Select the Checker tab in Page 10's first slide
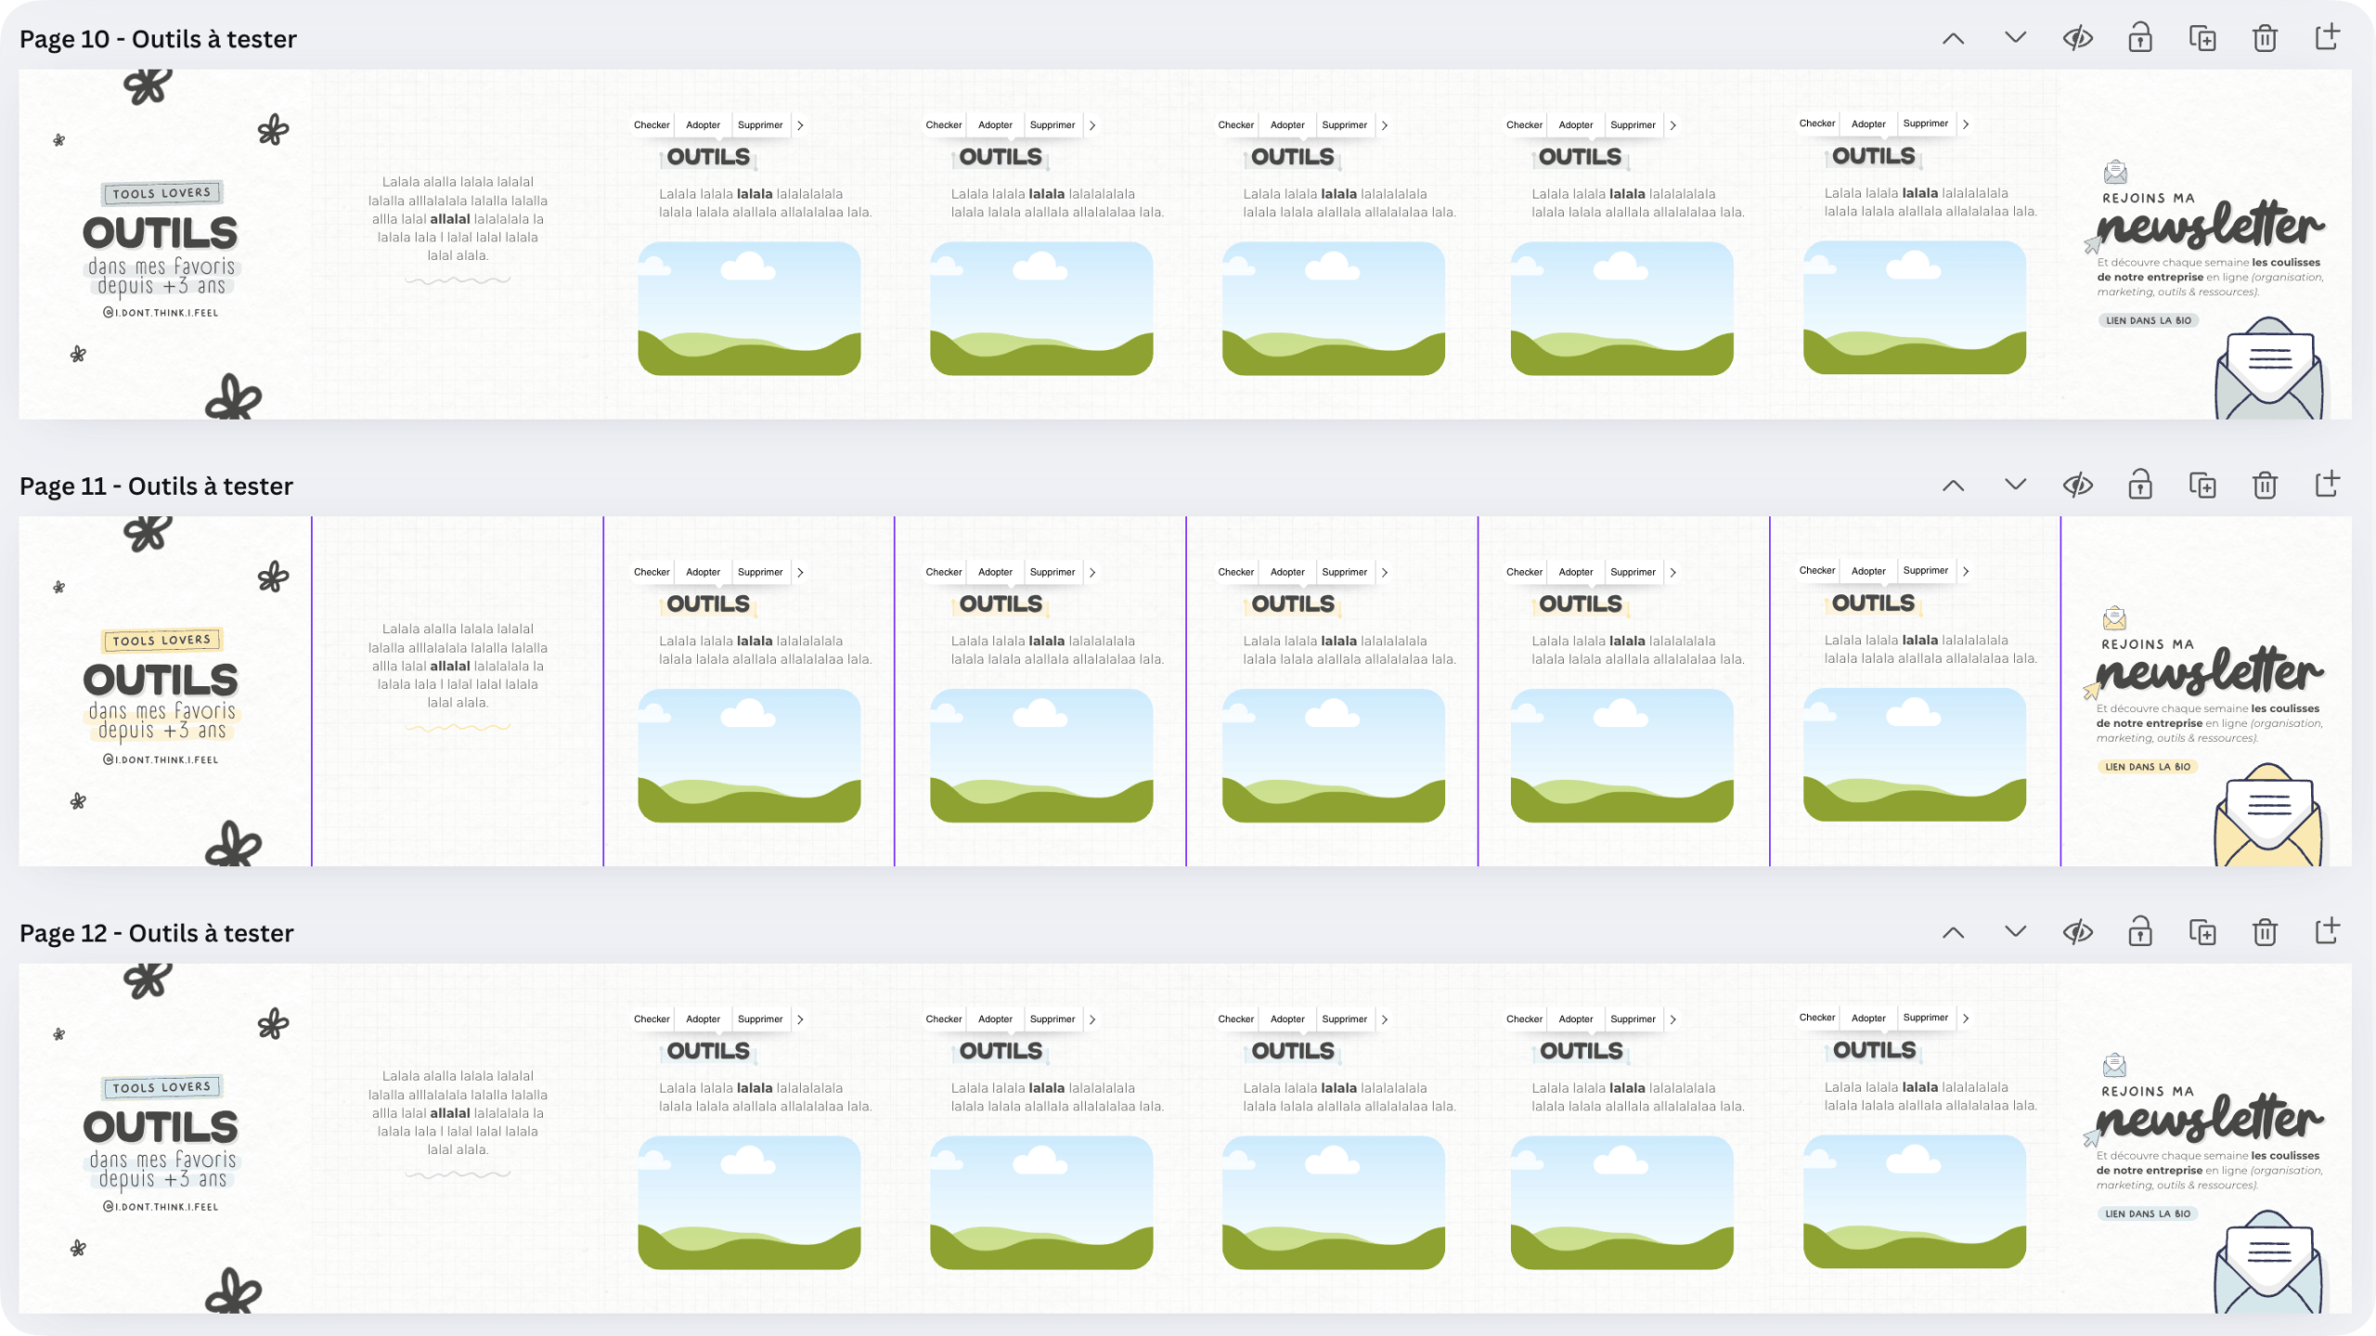The height and width of the screenshot is (1336, 2376). point(652,124)
